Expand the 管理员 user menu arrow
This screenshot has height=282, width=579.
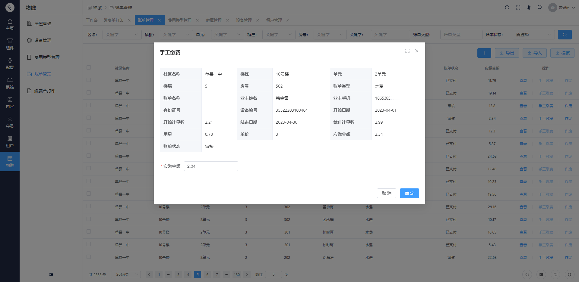point(574,8)
